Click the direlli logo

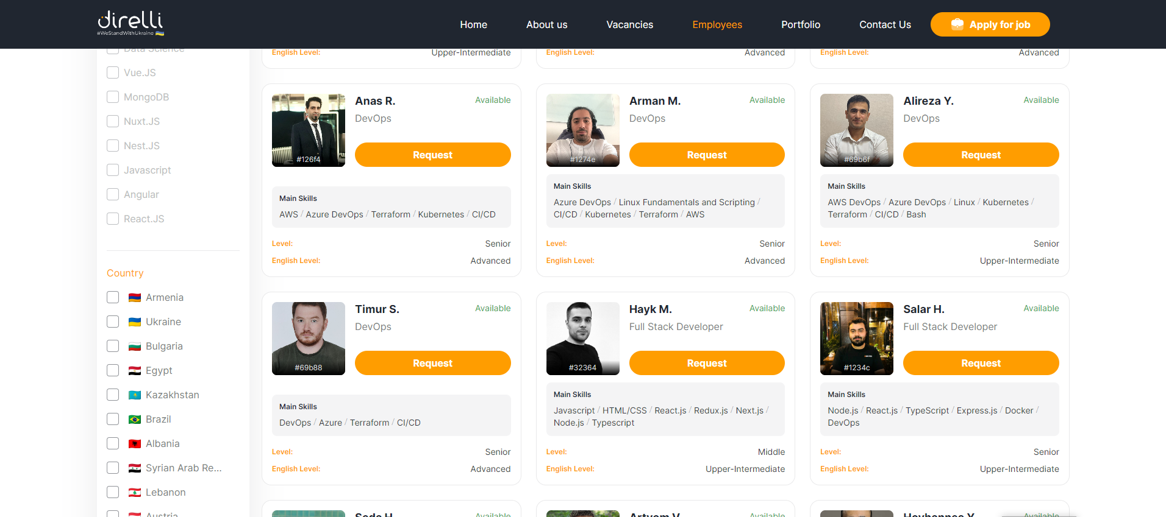pos(131,23)
